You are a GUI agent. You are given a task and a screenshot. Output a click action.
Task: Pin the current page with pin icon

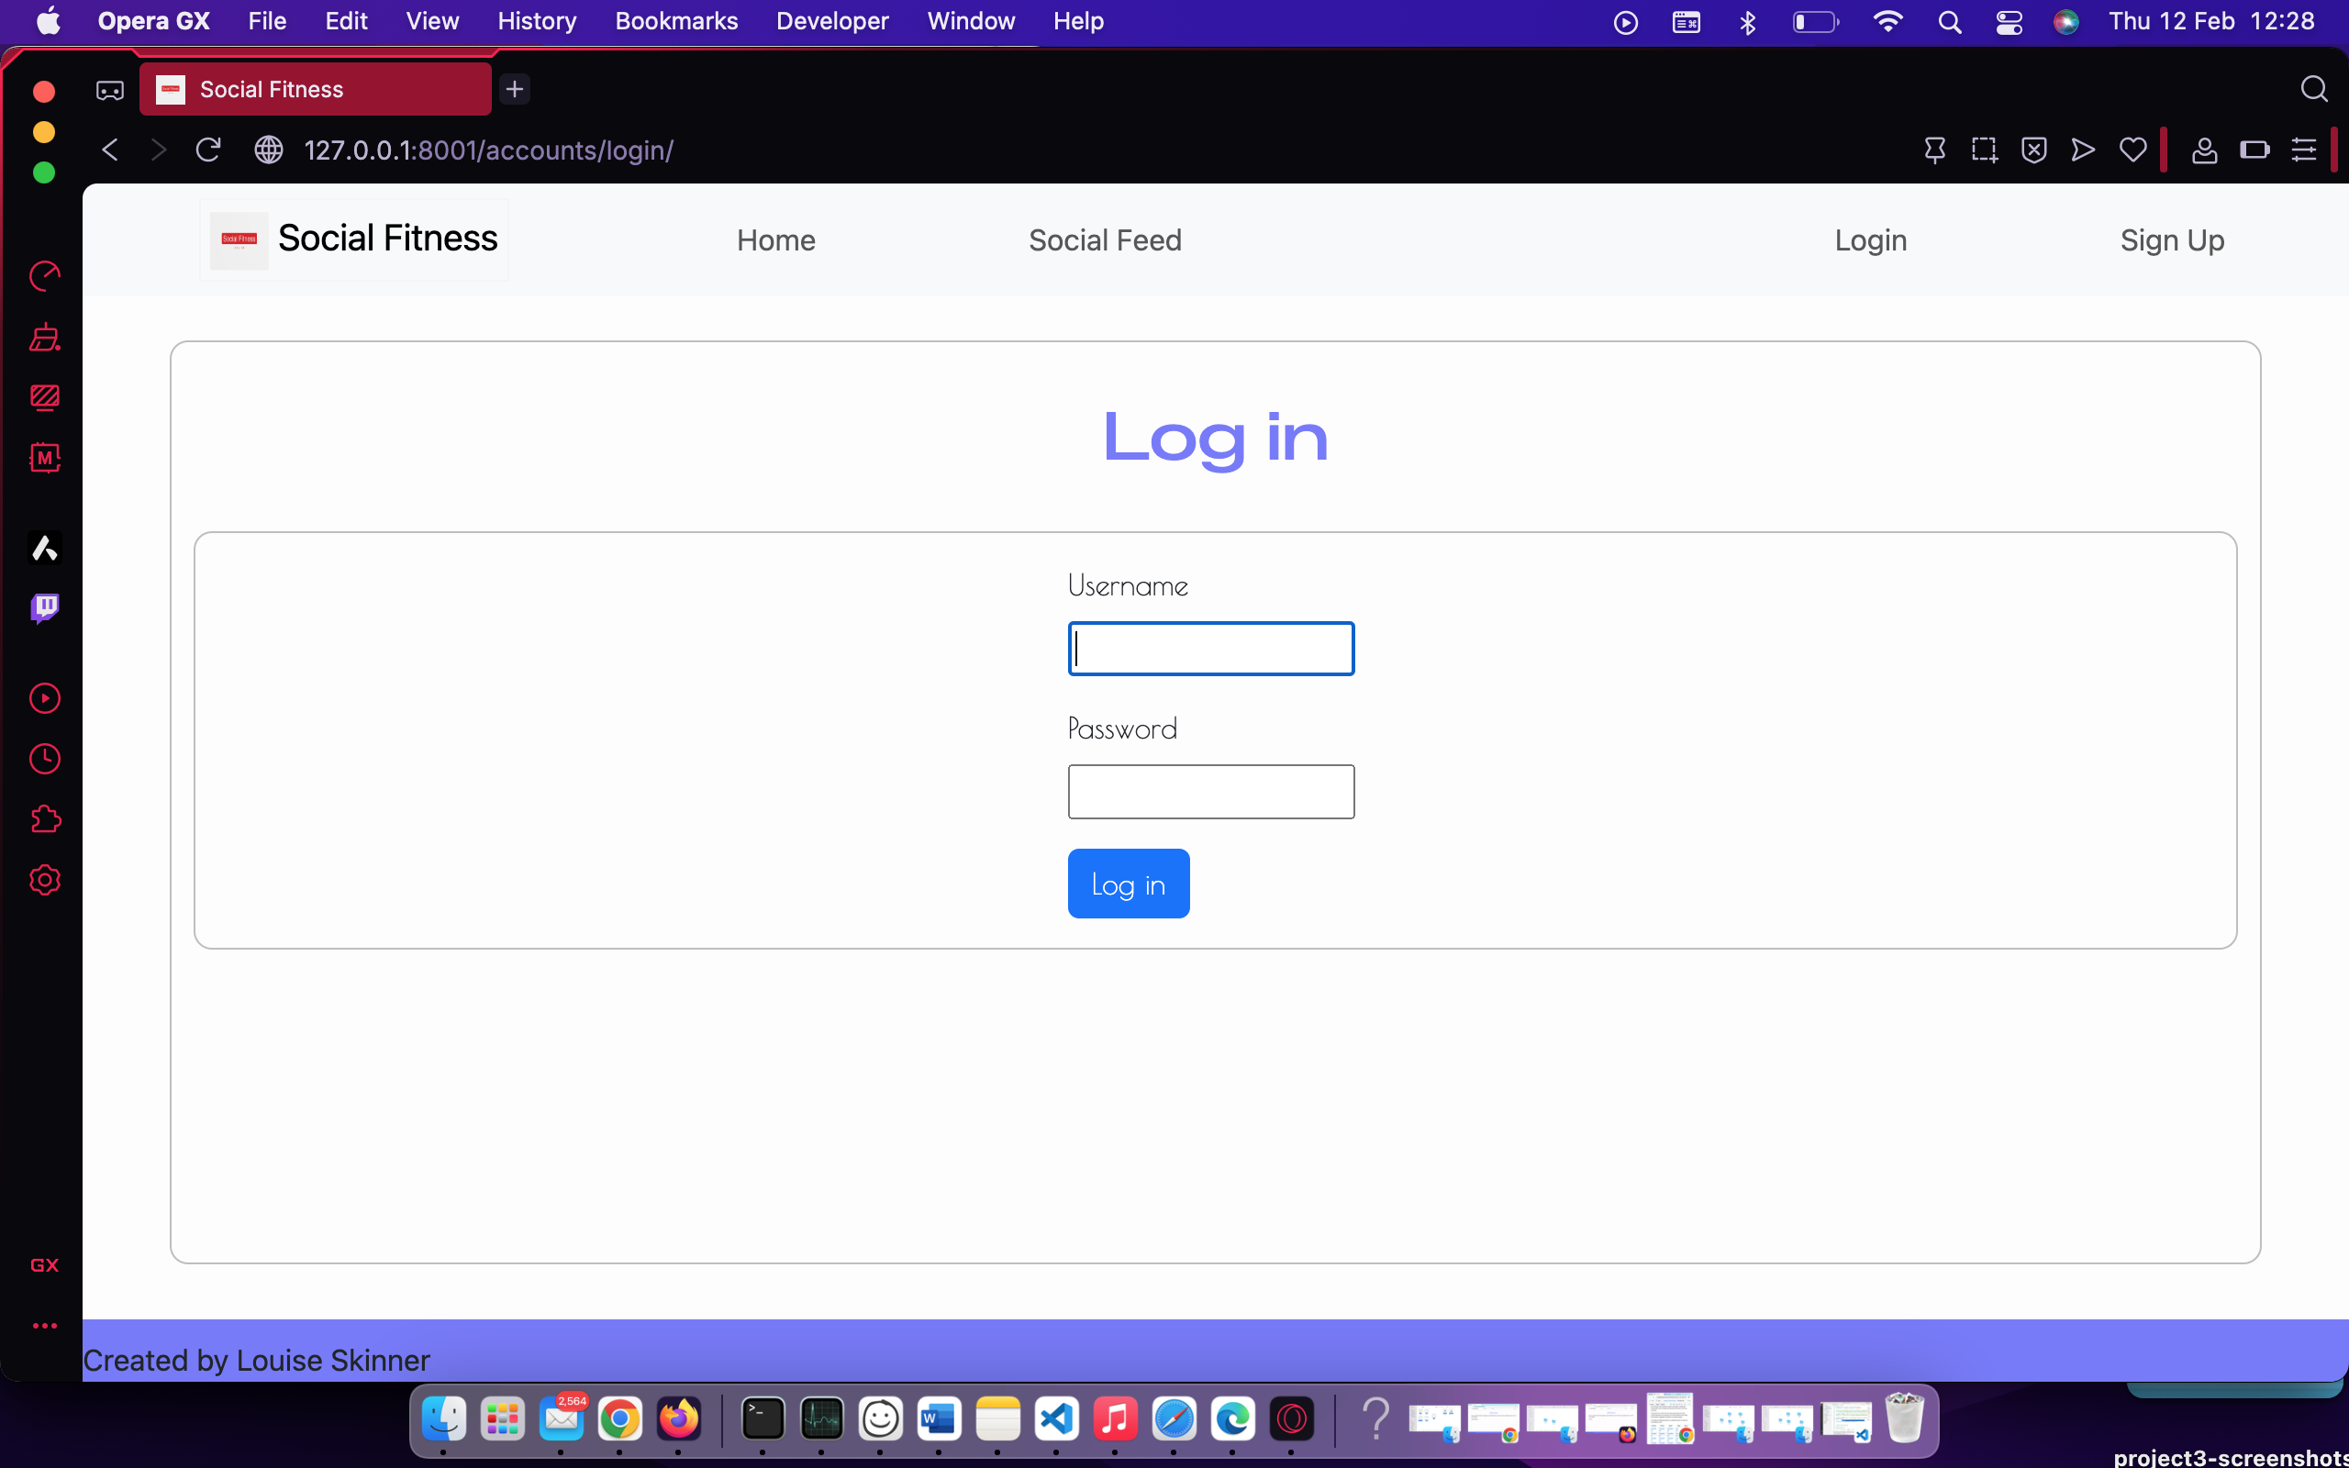(x=1935, y=150)
